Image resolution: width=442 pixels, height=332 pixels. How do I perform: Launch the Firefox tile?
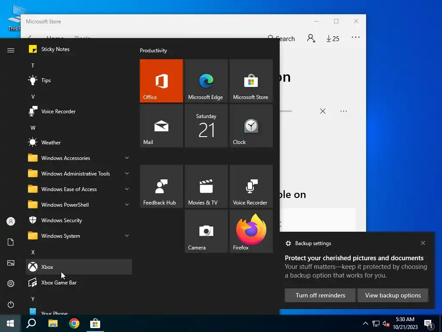(x=251, y=231)
